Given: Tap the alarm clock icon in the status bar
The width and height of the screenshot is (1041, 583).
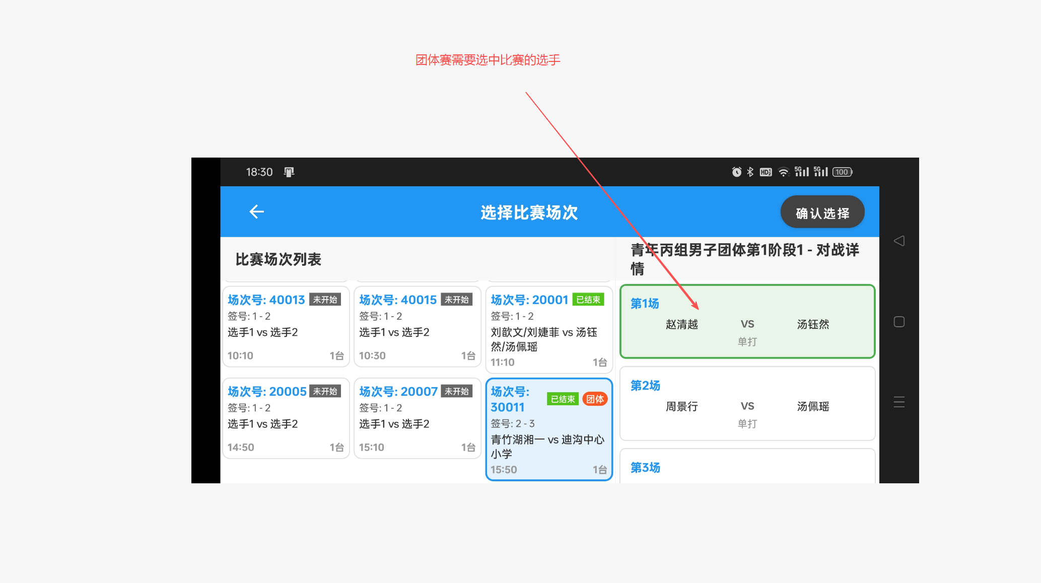Looking at the screenshot, I should [736, 172].
